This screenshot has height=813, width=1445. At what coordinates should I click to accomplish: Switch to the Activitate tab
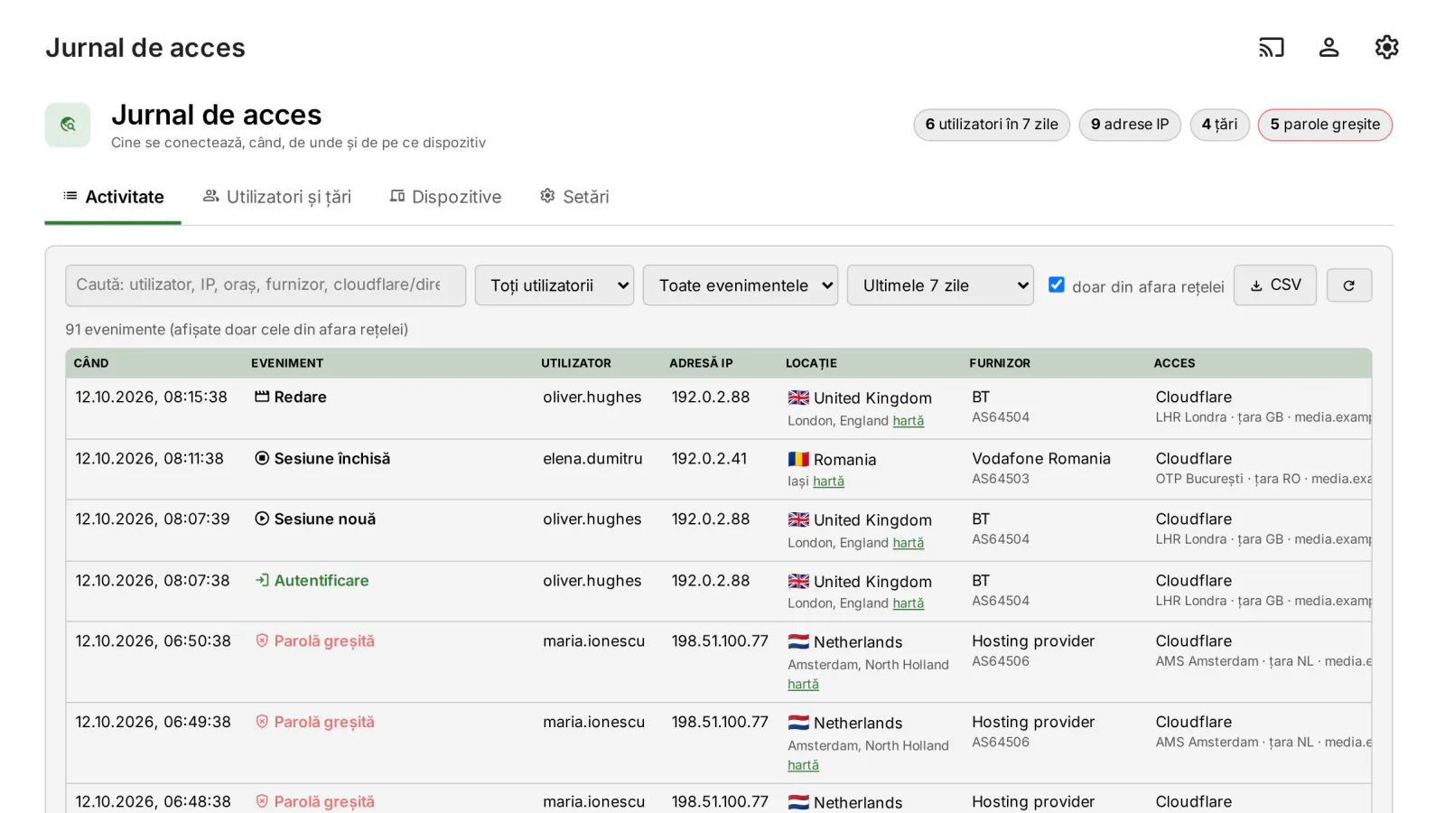[113, 197]
